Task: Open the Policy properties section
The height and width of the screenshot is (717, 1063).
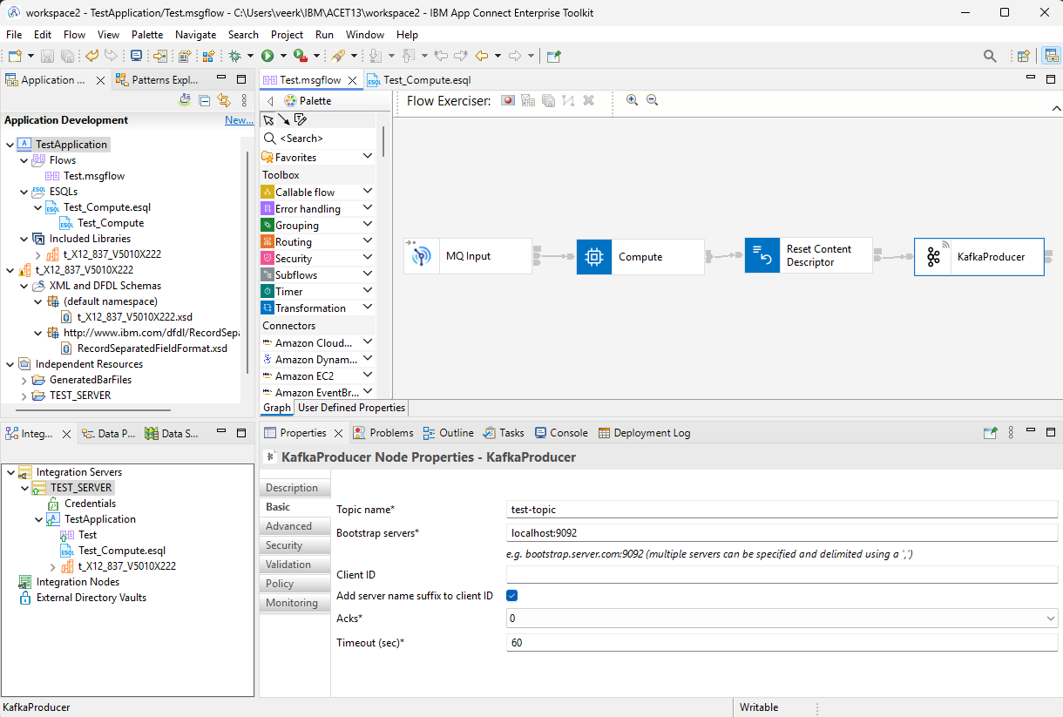Action: (295, 584)
